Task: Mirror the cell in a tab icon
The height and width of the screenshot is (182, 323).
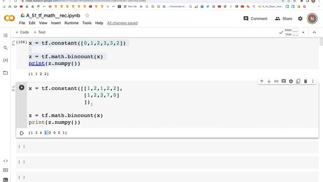Action: (298, 81)
